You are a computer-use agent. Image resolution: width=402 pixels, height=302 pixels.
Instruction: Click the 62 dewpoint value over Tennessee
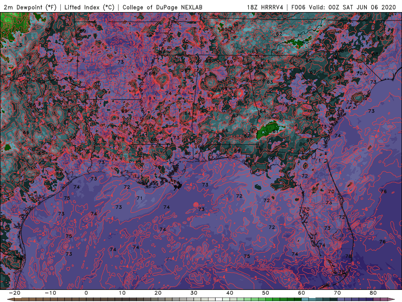point(279,34)
